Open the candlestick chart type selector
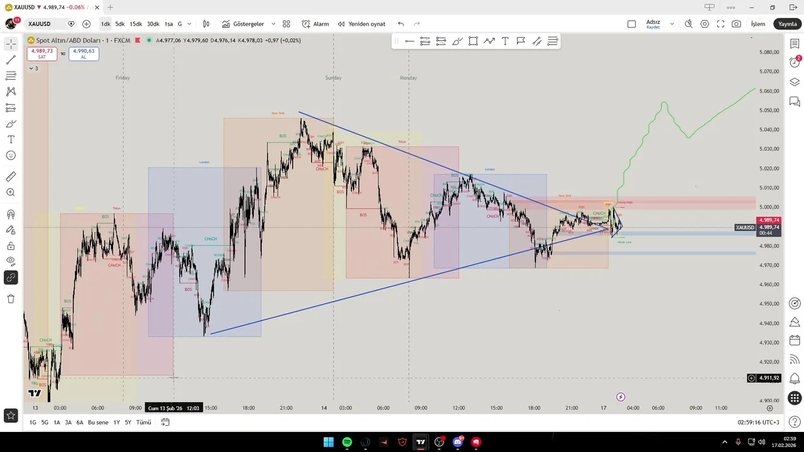The height and width of the screenshot is (452, 804). [x=206, y=24]
